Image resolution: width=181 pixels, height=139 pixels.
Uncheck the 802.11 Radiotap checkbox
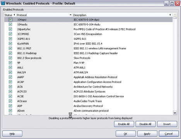coord(10,53)
